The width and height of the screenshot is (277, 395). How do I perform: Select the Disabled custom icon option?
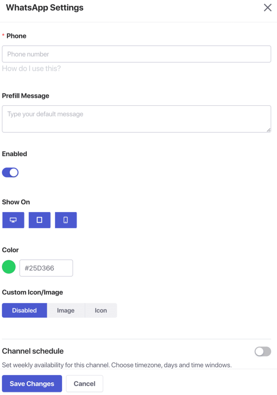pyautogui.click(x=24, y=311)
